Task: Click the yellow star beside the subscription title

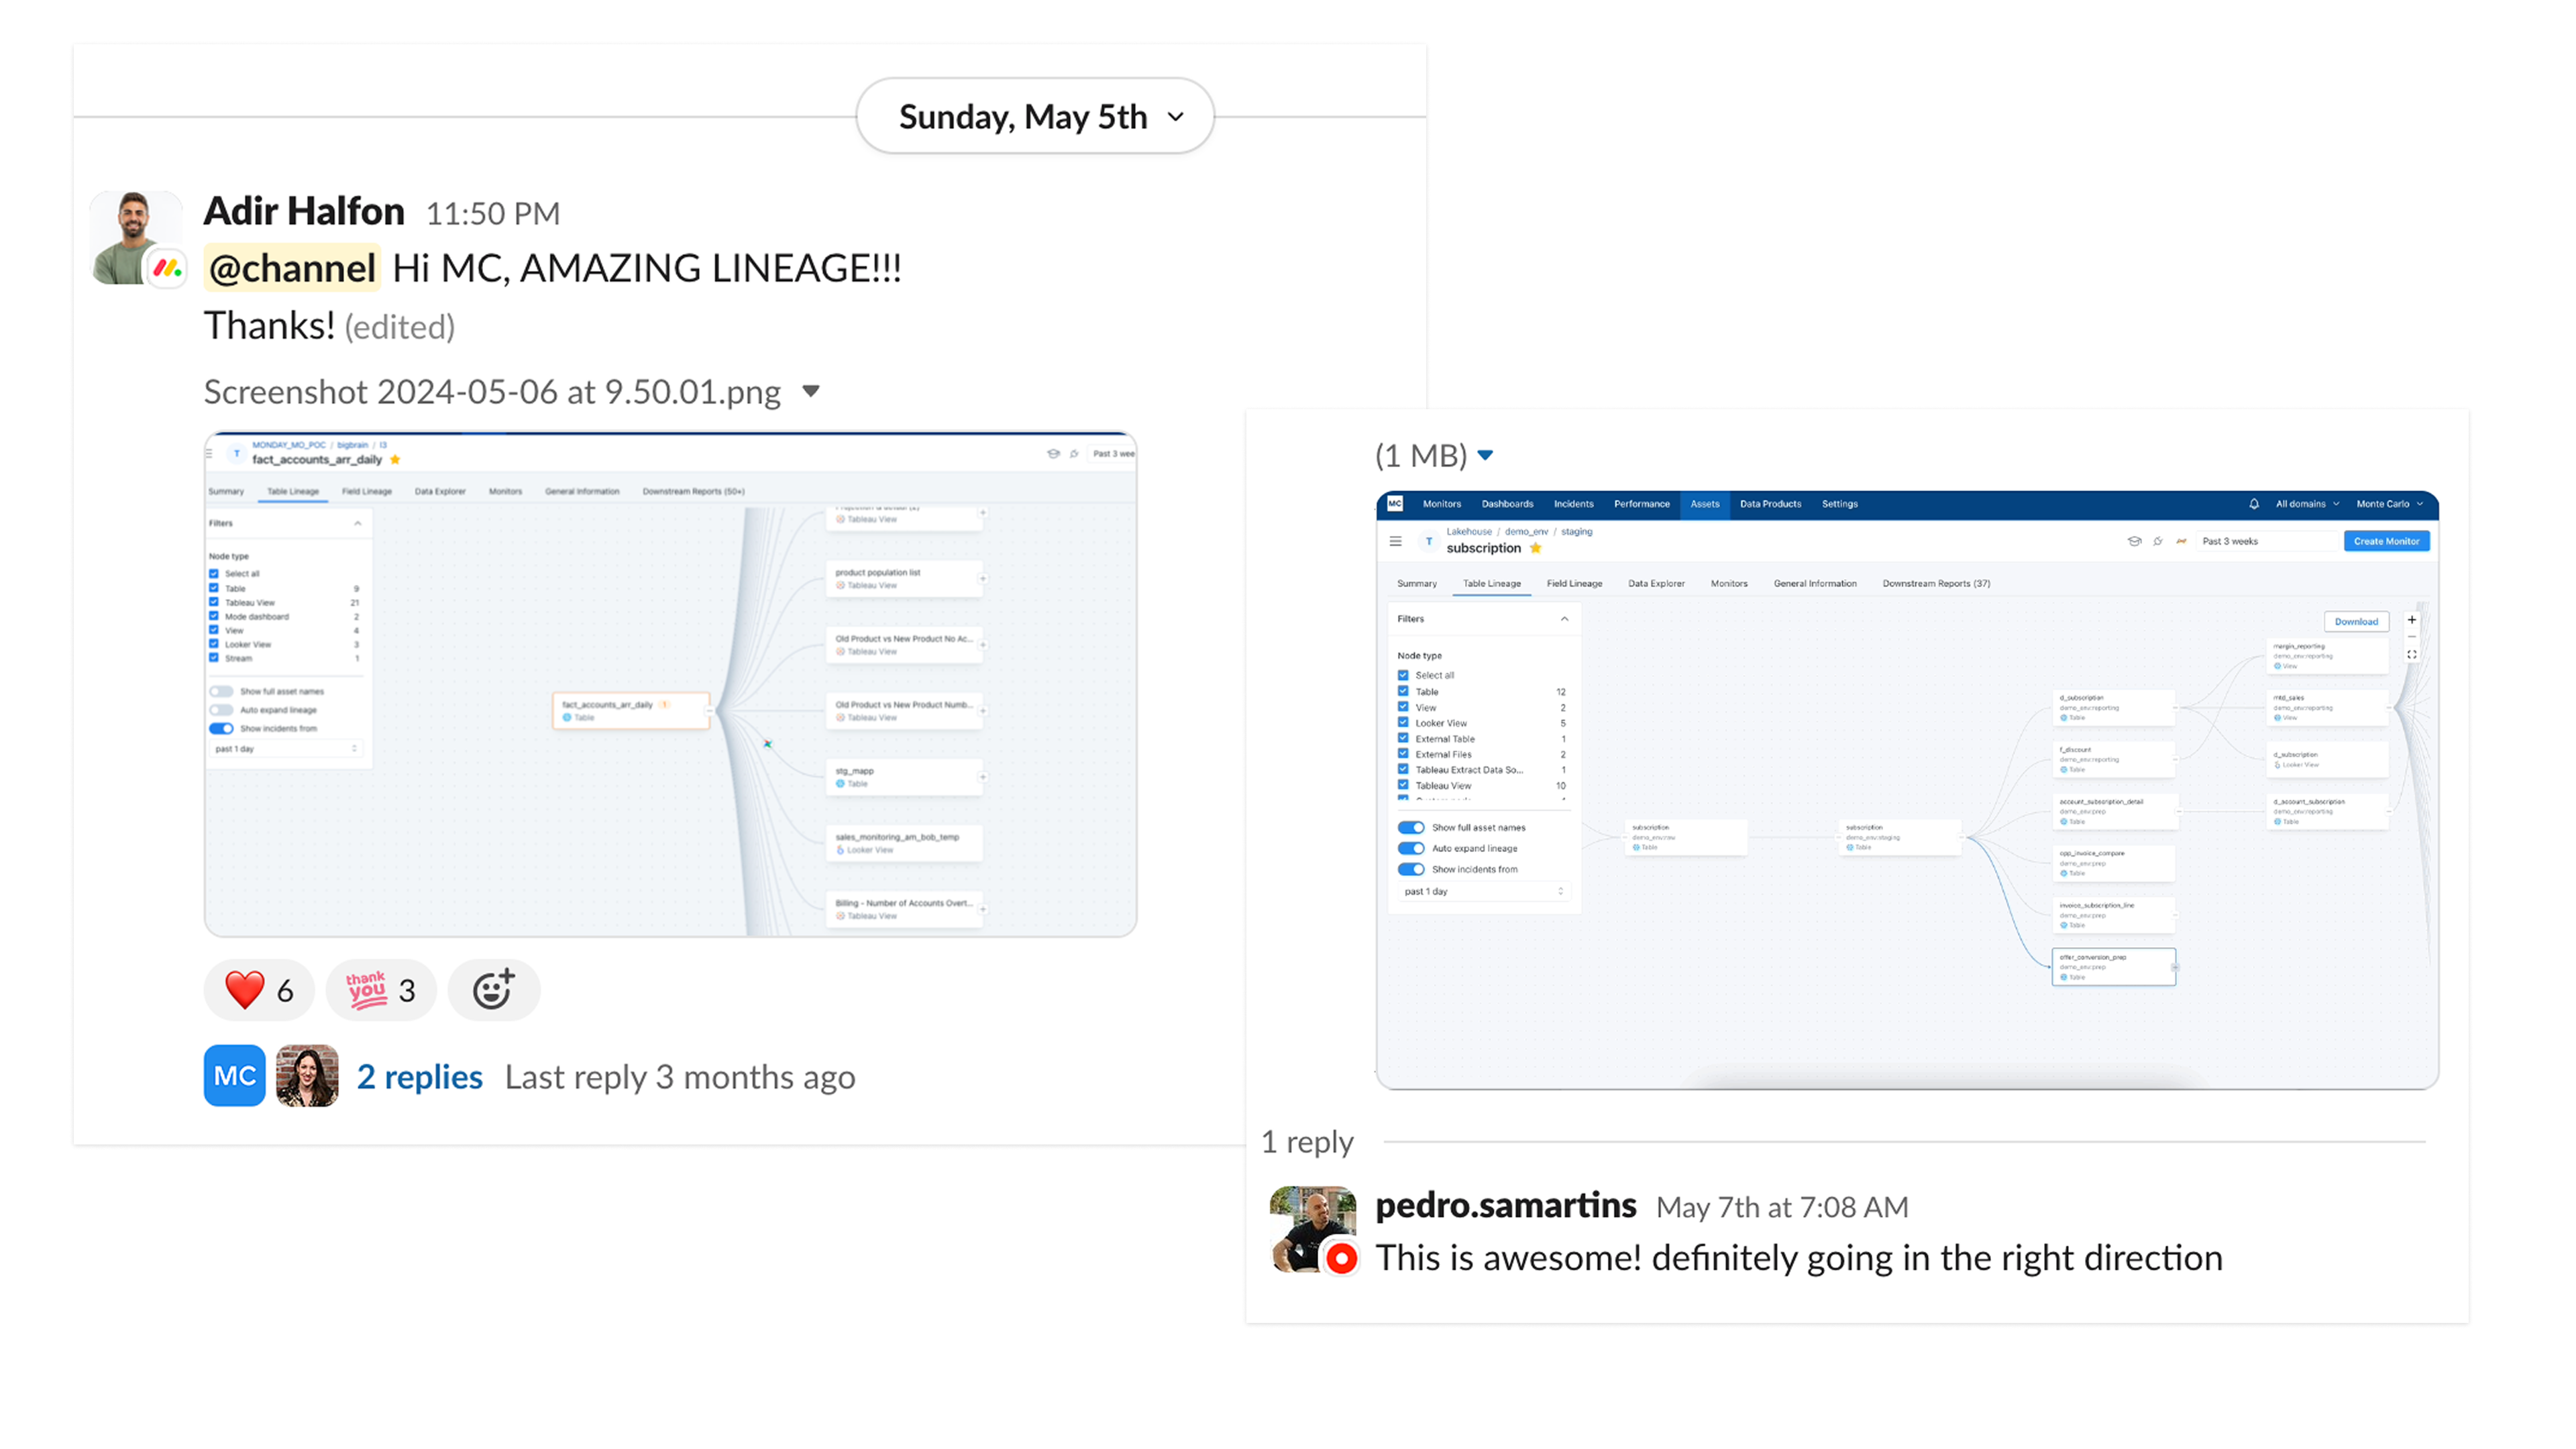Action: click(x=1536, y=548)
